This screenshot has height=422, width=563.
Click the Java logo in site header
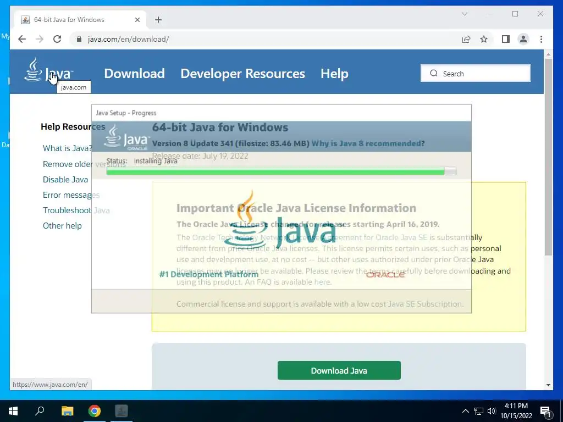[48, 70]
